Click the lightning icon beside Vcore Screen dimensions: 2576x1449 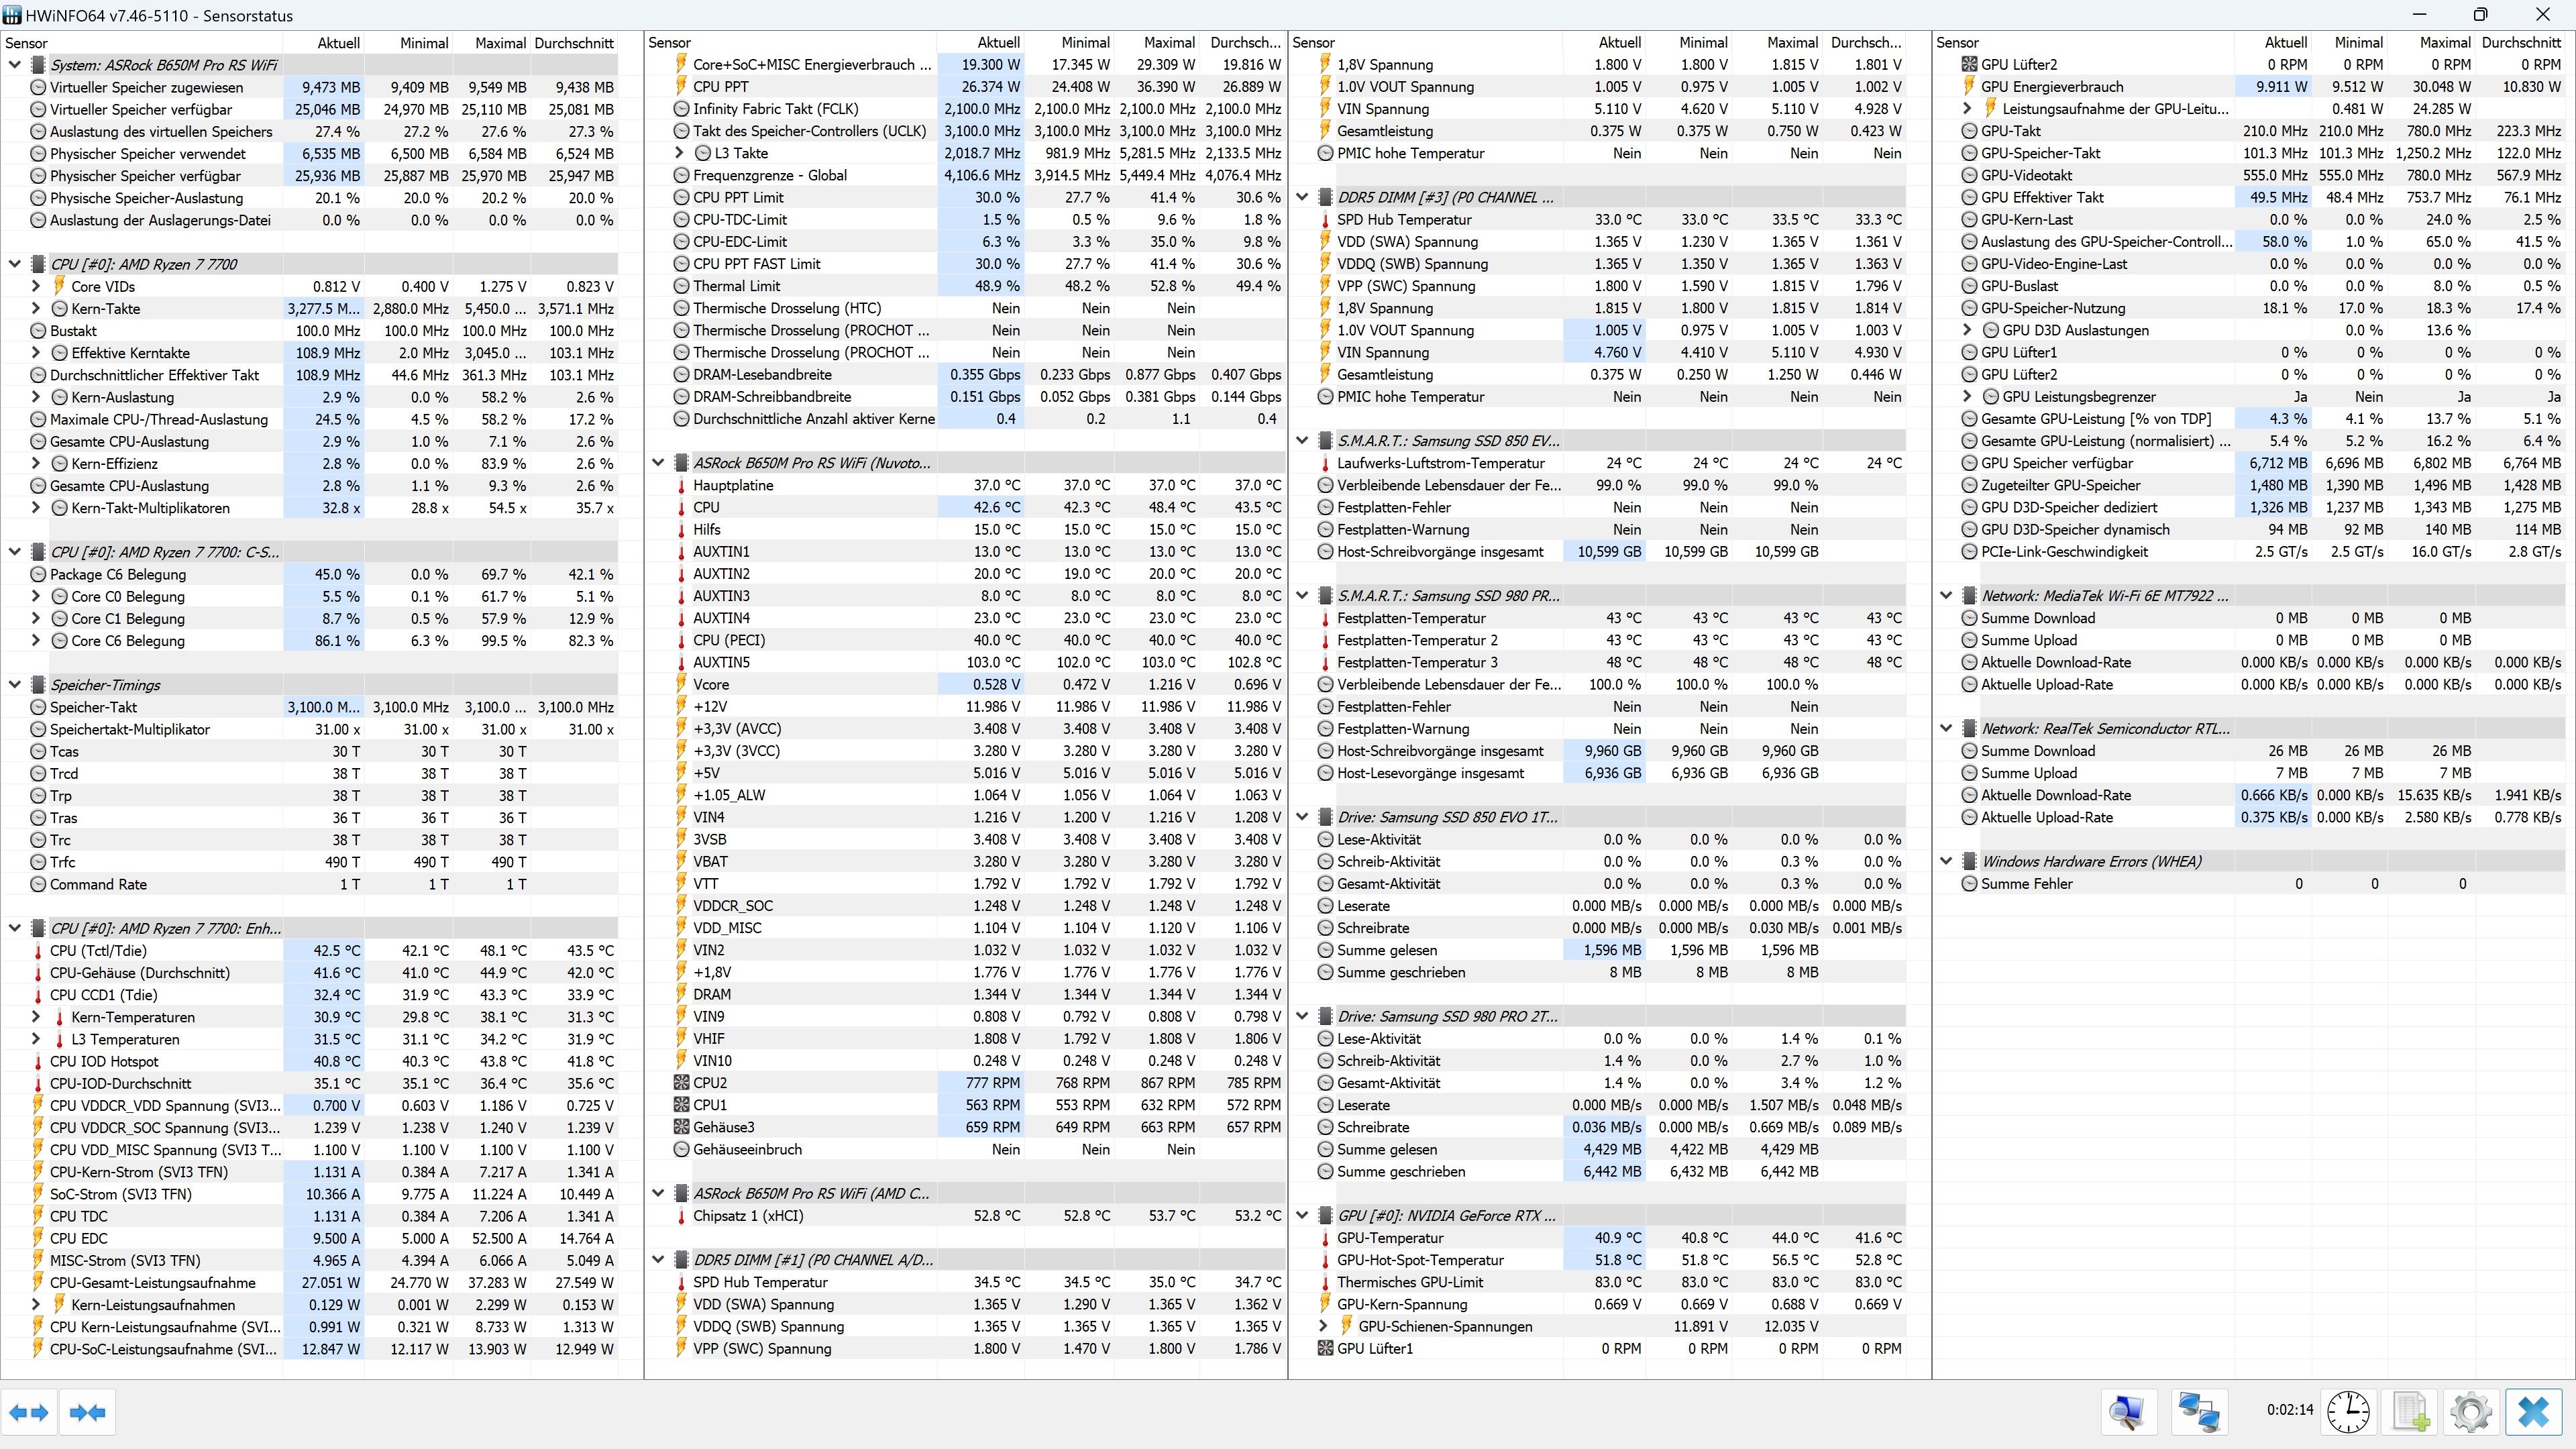coord(681,685)
